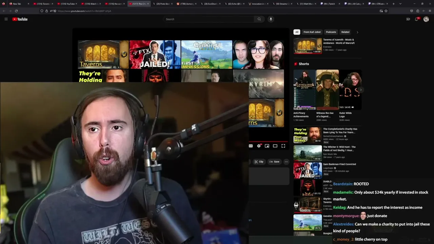Open Witness the rise of a legend short
The height and width of the screenshot is (244, 434).
coord(327,90)
